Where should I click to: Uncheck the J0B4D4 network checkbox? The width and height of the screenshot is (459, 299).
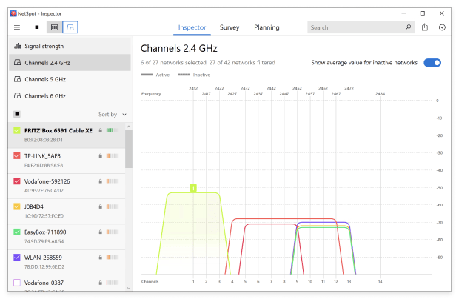(17, 206)
